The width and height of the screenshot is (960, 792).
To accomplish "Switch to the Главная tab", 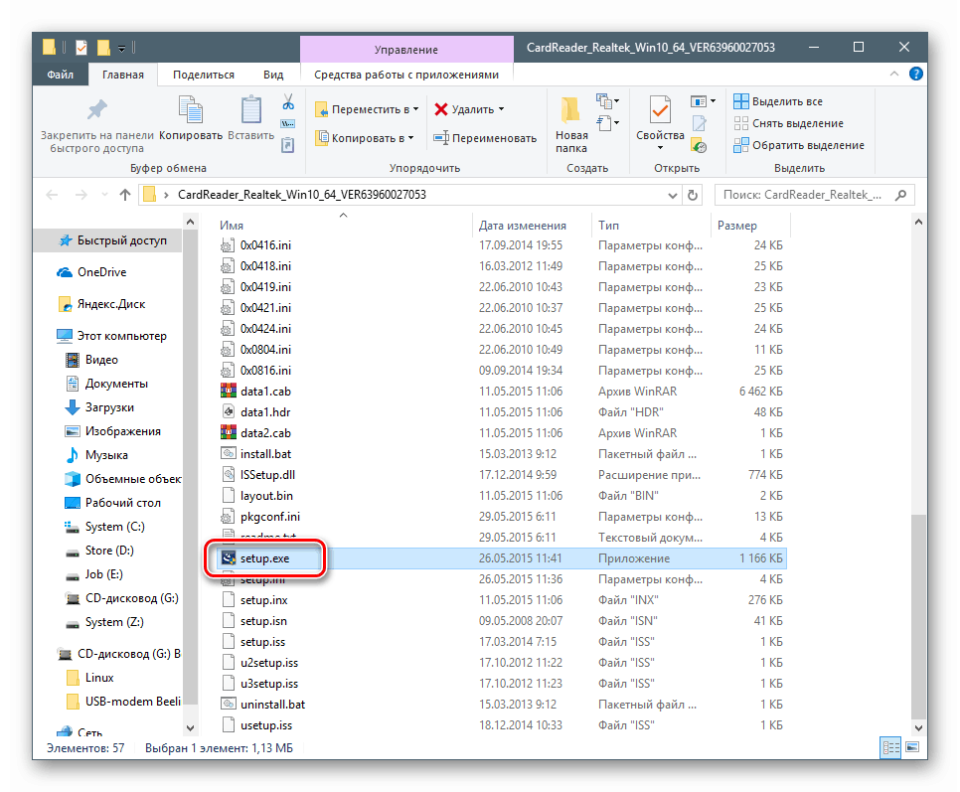I will click(123, 75).
